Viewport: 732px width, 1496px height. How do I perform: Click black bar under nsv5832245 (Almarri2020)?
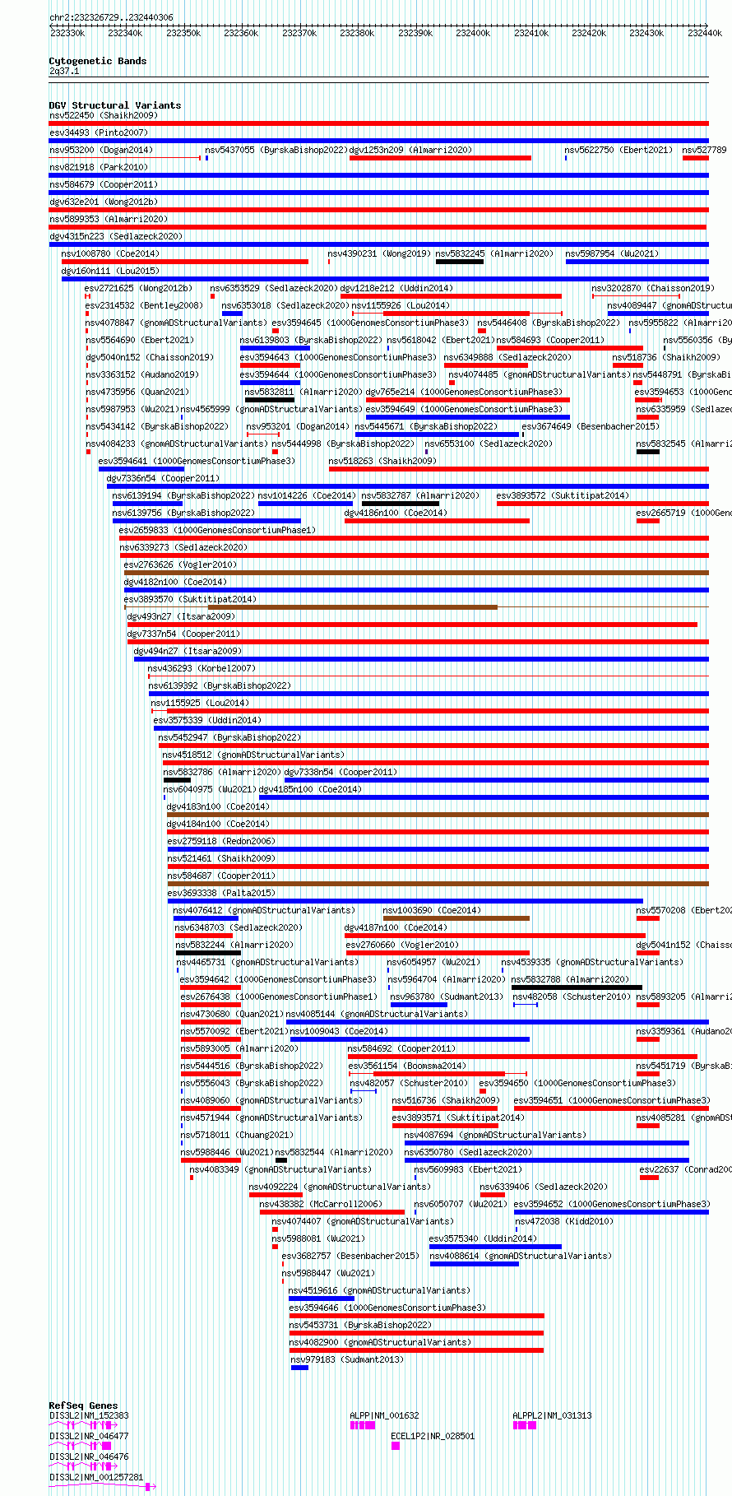point(460,262)
